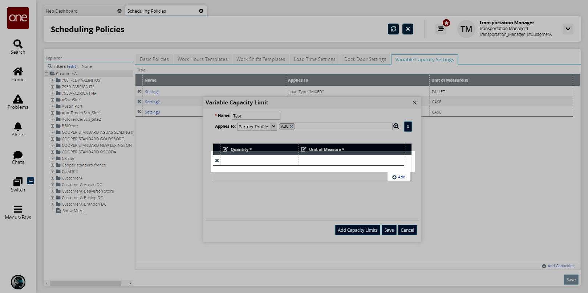Image resolution: width=588 pixels, height=293 pixels.
Task: Open the Problems warning icon
Action: coord(18,99)
